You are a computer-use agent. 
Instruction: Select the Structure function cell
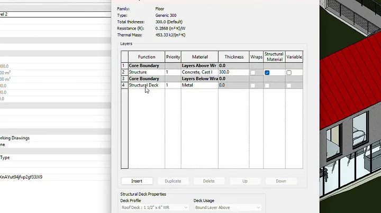click(147, 72)
